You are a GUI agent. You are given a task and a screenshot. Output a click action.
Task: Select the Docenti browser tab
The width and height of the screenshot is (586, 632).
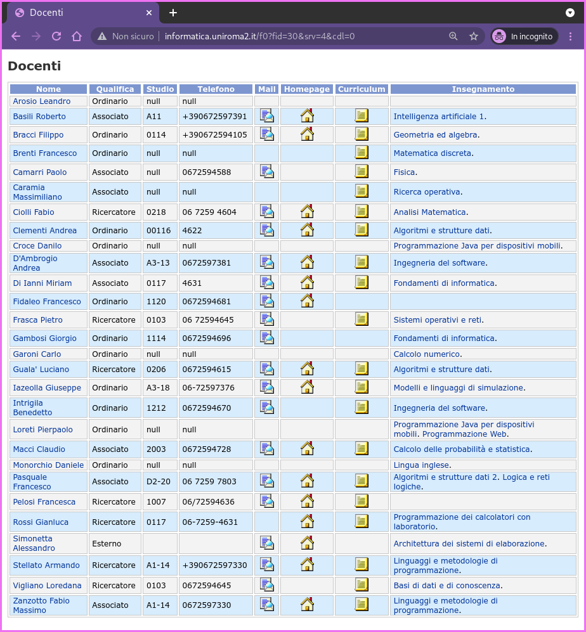click(82, 13)
